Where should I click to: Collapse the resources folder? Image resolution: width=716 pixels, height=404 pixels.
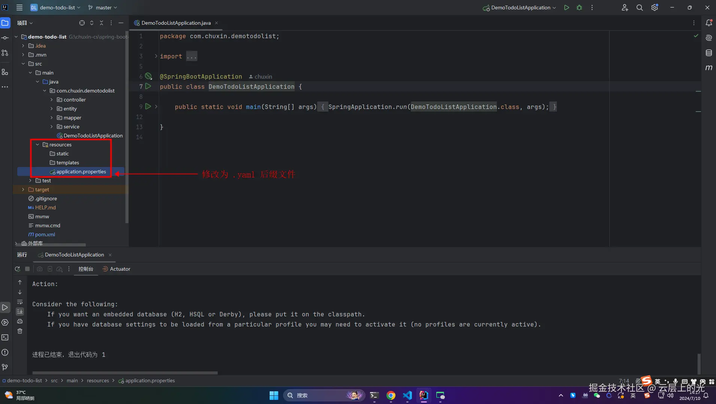(37, 145)
